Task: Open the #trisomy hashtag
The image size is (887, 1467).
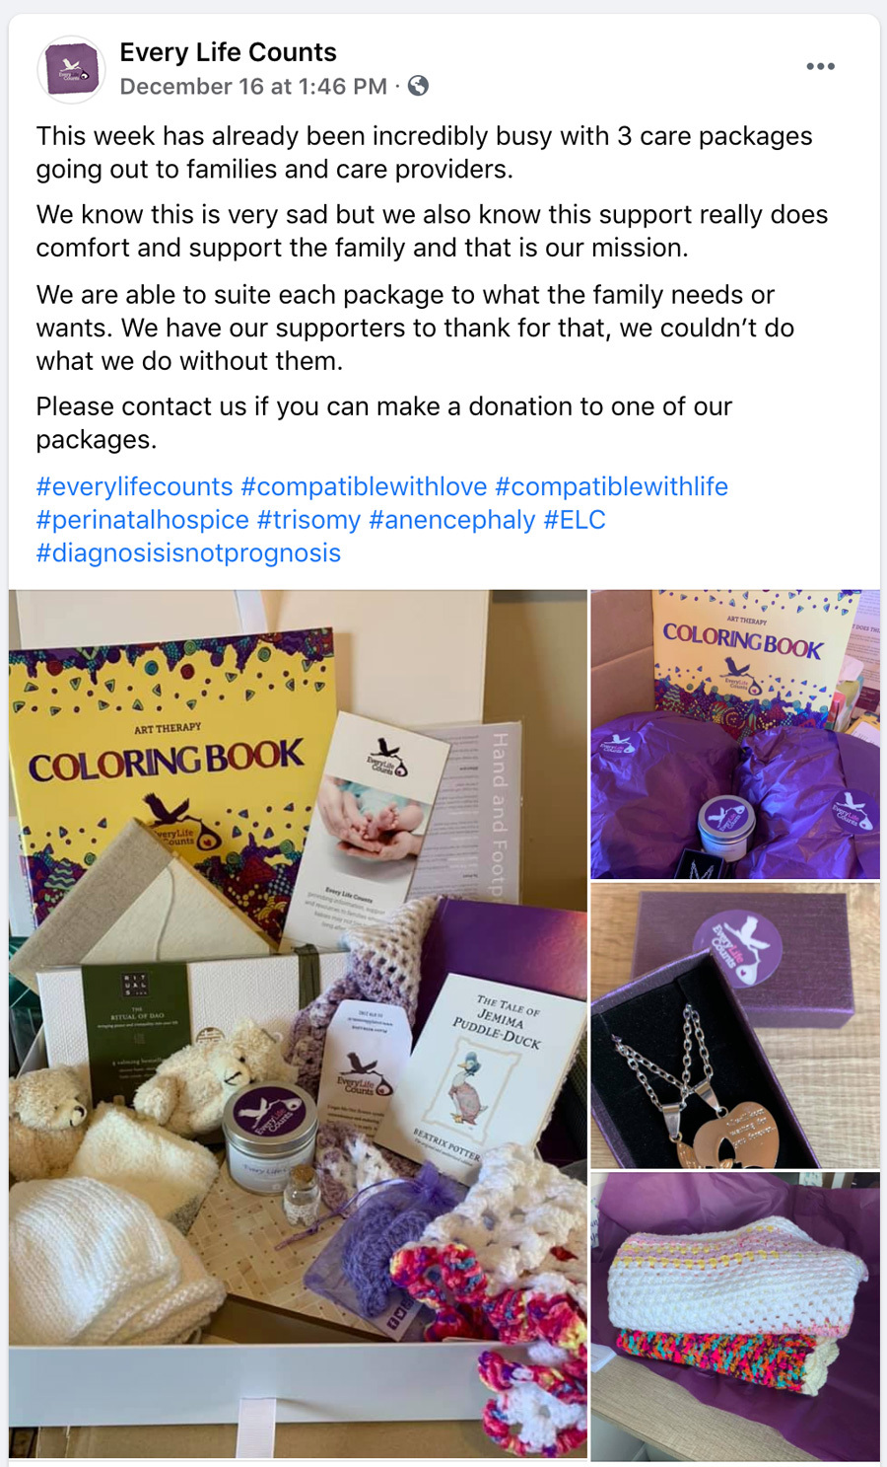Action: (x=308, y=520)
